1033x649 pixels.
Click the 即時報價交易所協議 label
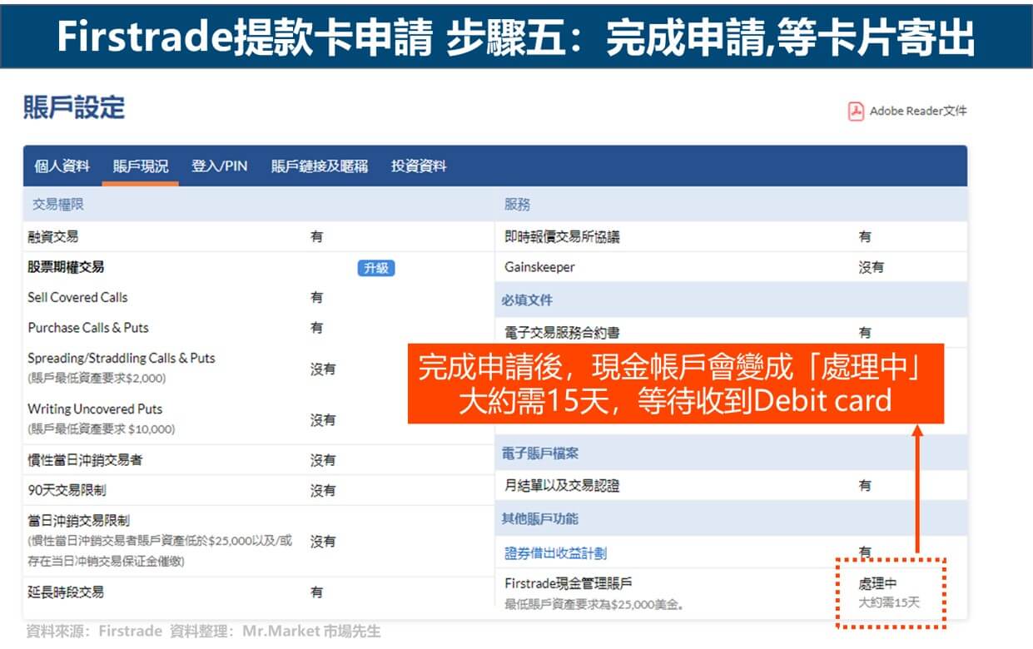(562, 237)
